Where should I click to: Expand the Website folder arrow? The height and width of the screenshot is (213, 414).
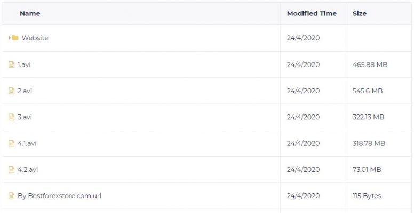pyautogui.click(x=10, y=38)
